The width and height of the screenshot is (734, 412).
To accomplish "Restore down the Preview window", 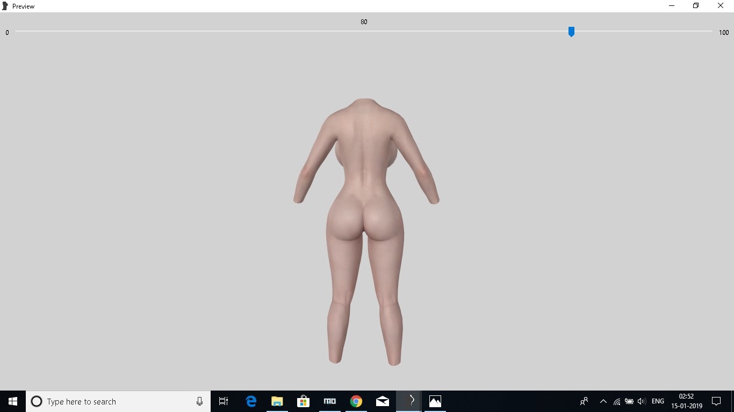I will [x=696, y=6].
